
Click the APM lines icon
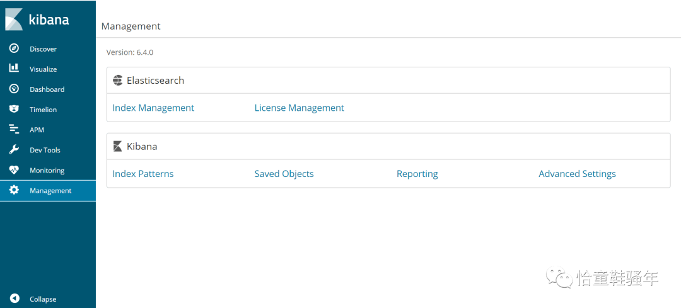click(x=14, y=129)
